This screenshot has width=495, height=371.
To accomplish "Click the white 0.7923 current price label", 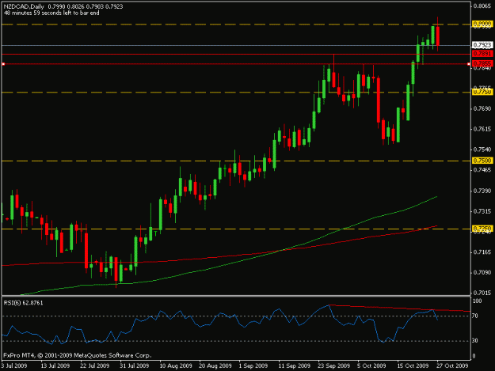I will click(x=482, y=45).
